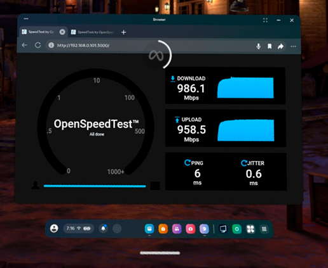Click the 958.5 upload speed value
Image resolution: width=328 pixels, height=268 pixels.
pos(191,130)
